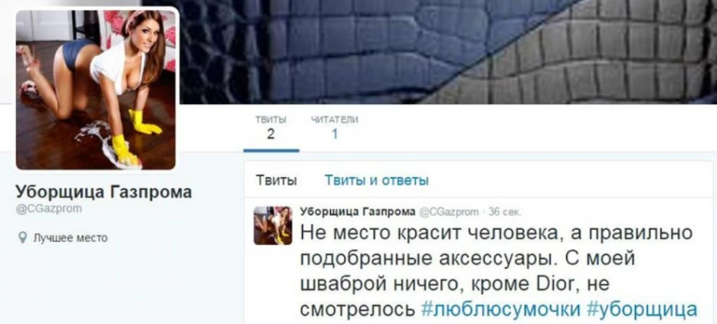
Task: Click the number 1 under Читатели
Action: 334,134
